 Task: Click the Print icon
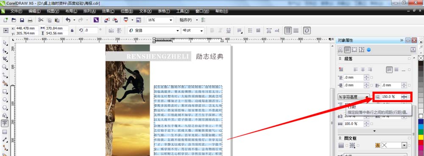[x=30, y=20]
